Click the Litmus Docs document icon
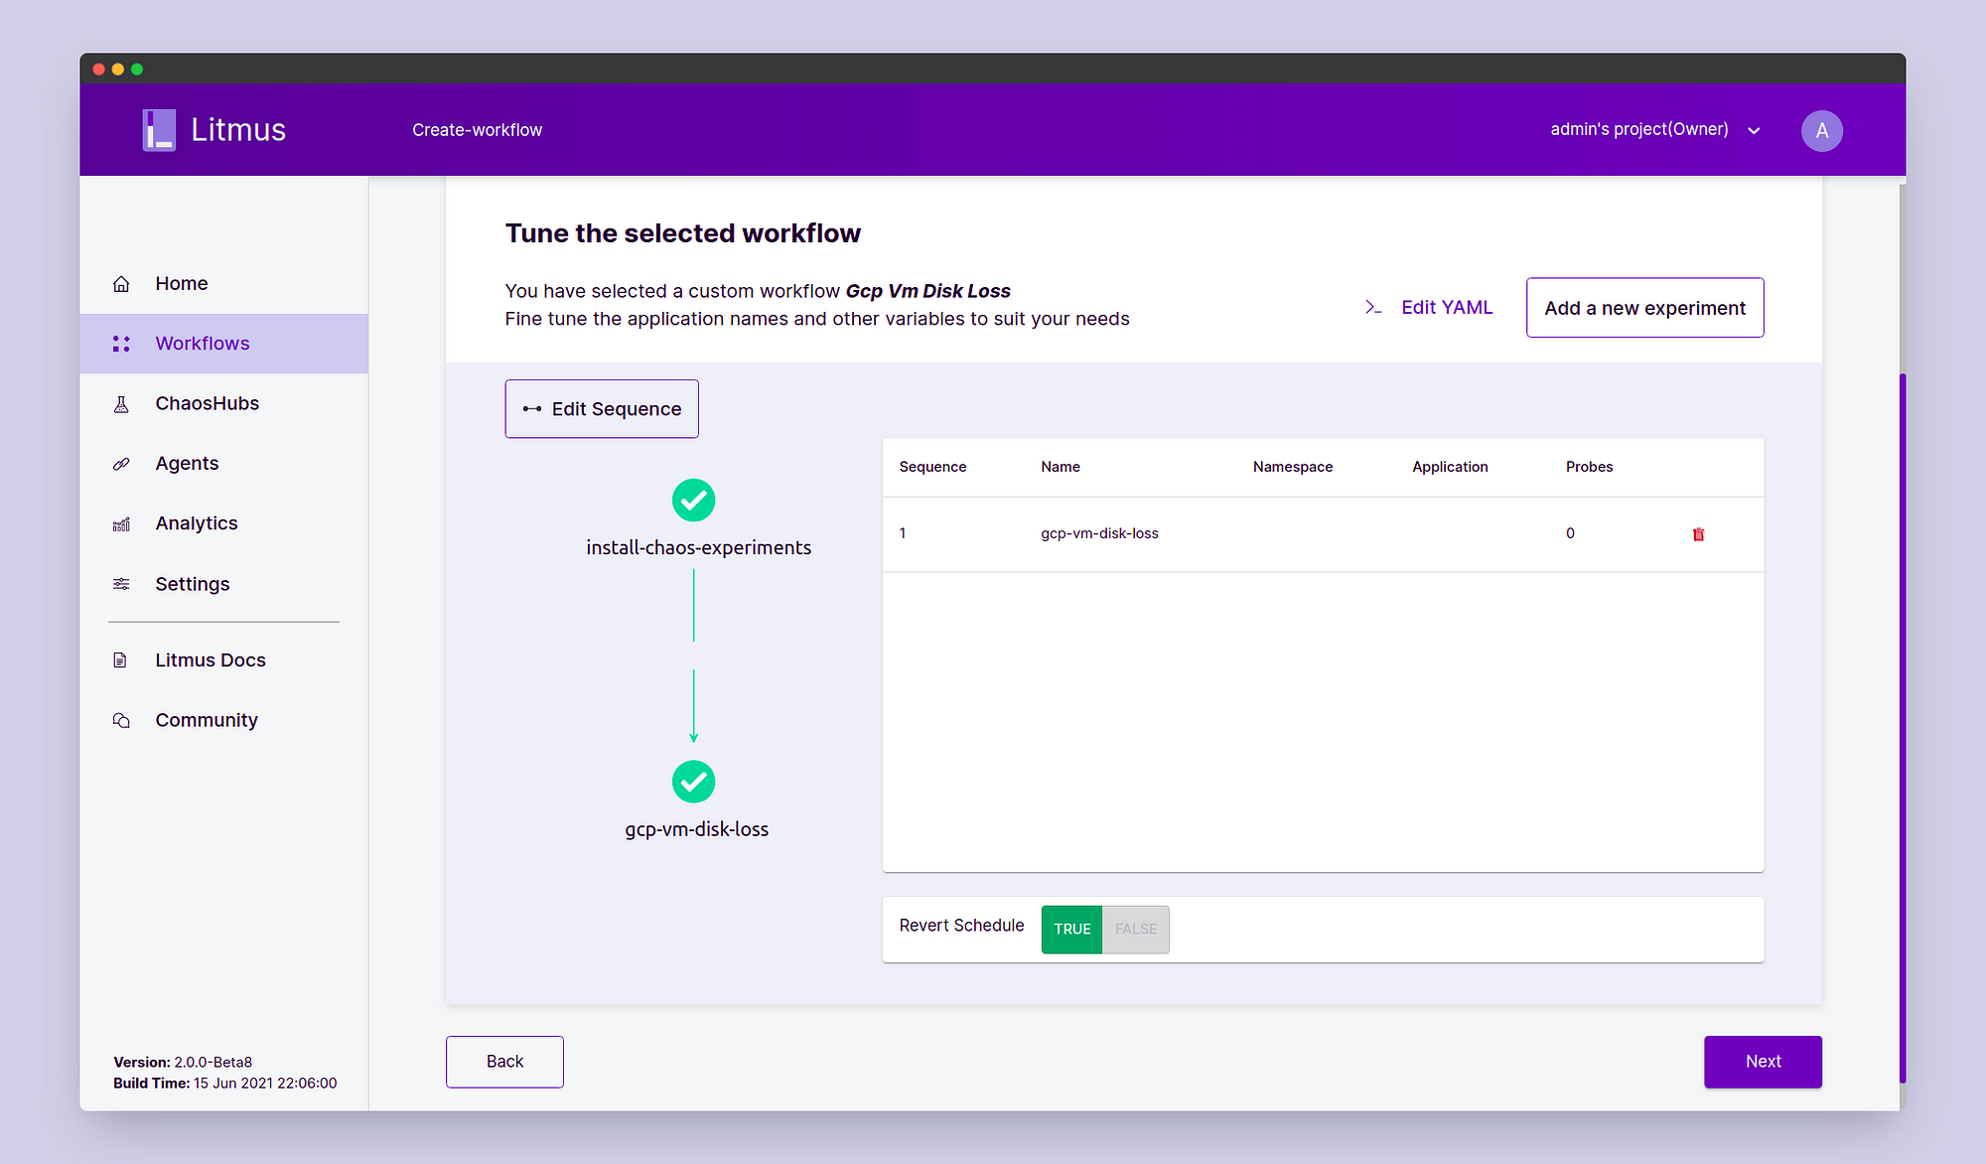Viewport: 1986px width, 1164px height. pyautogui.click(x=120, y=660)
